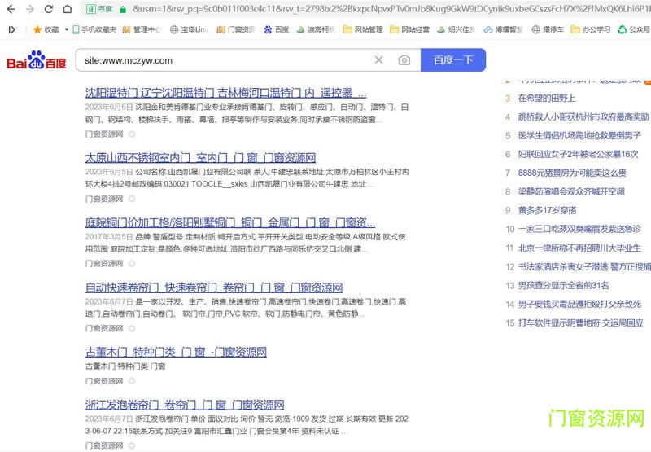Click 门窗资源网 source under 古董木门 result
Screen dimensions: 651x452
104,381
